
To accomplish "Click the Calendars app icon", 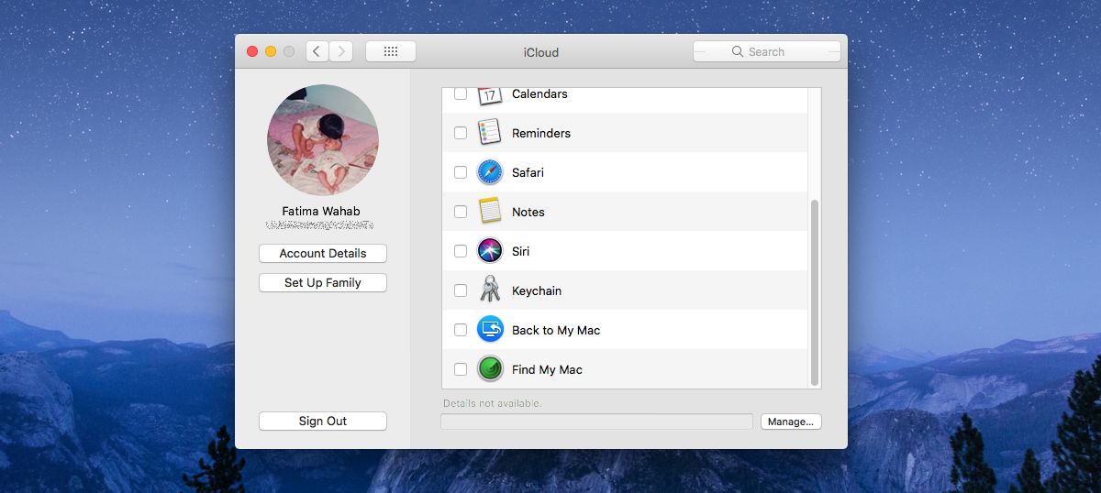I will click(490, 95).
